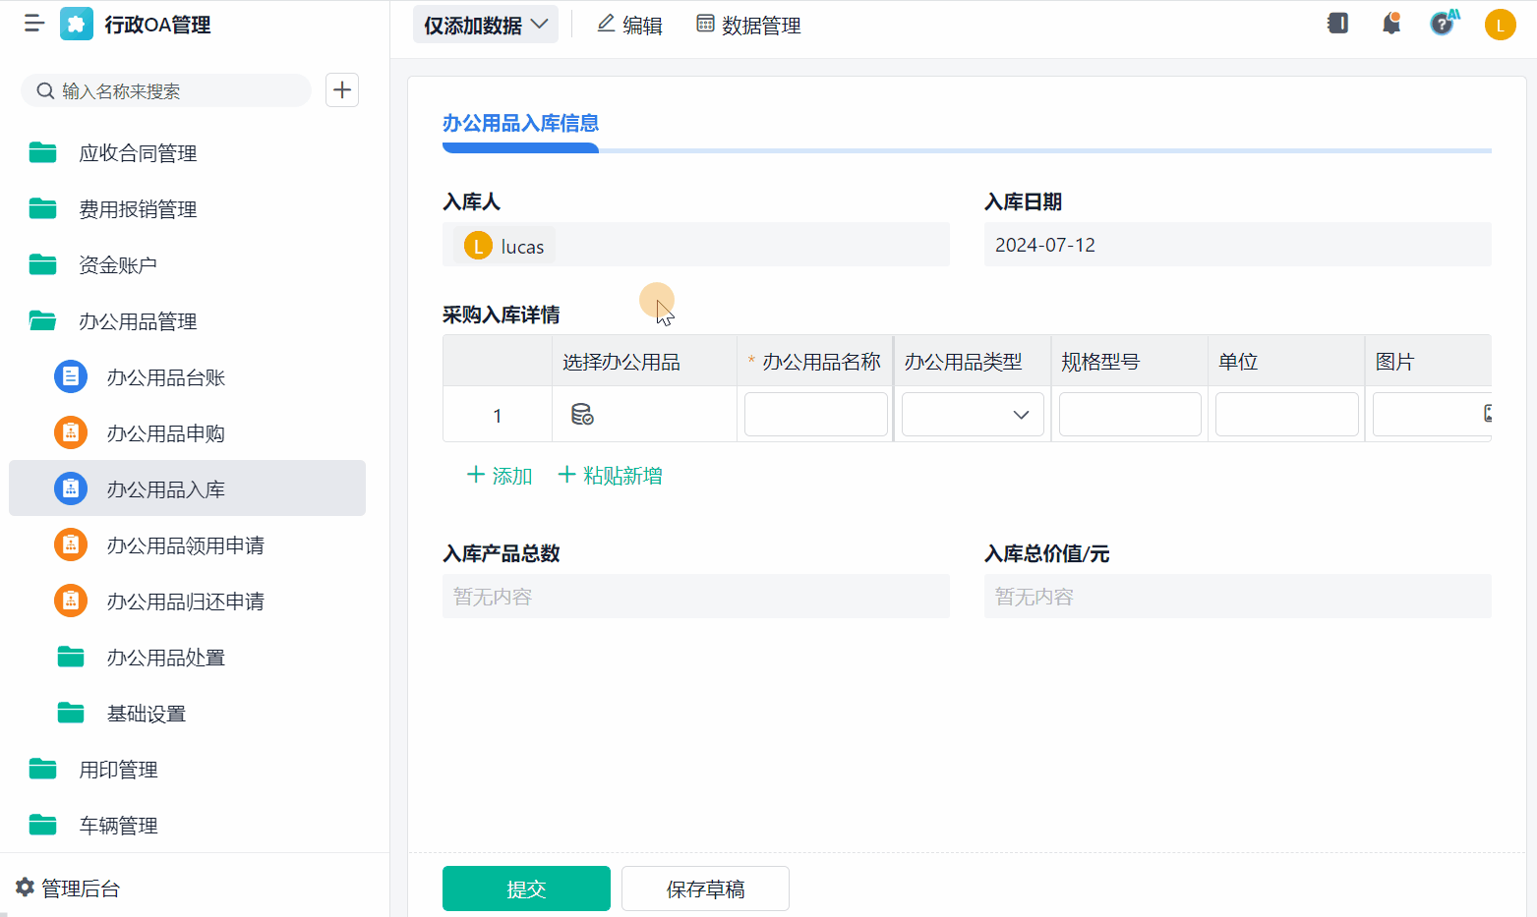Open the AI help assistant icon
This screenshot has width=1537, height=917.
1443,24
